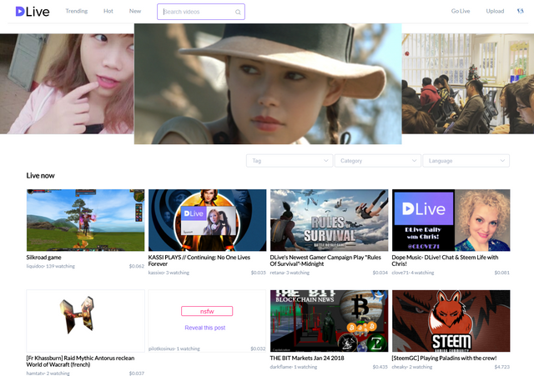Viewport: 534px width, 376px height.
Task: Click username 'clove71' under Dope Music
Action: 400,273
